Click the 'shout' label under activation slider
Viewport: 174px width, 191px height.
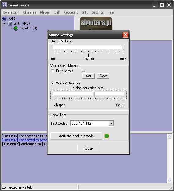pyautogui.click(x=119, y=105)
